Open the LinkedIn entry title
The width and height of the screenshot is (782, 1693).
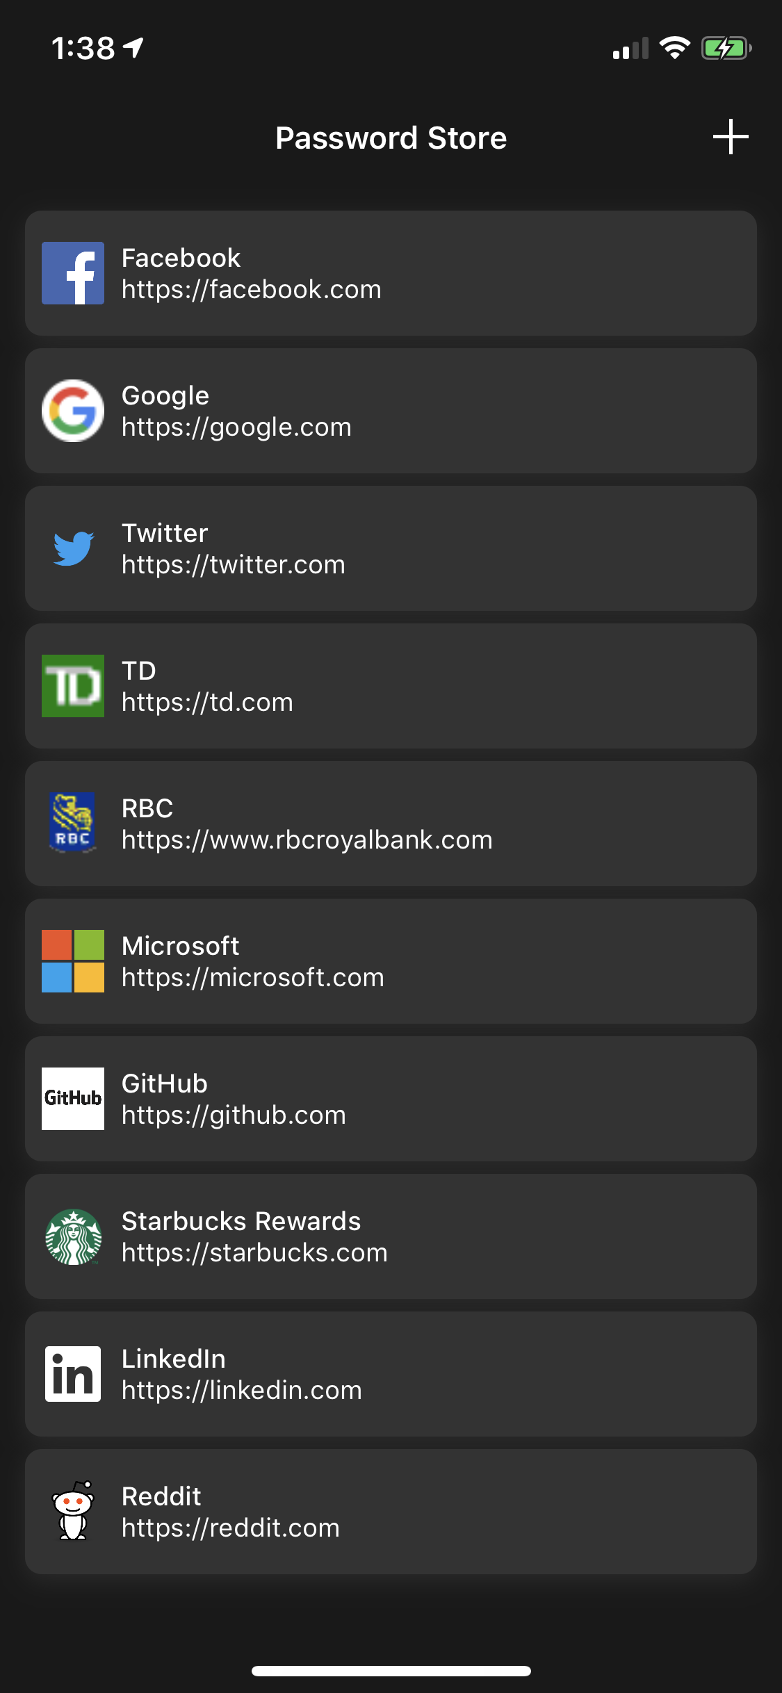click(174, 1359)
